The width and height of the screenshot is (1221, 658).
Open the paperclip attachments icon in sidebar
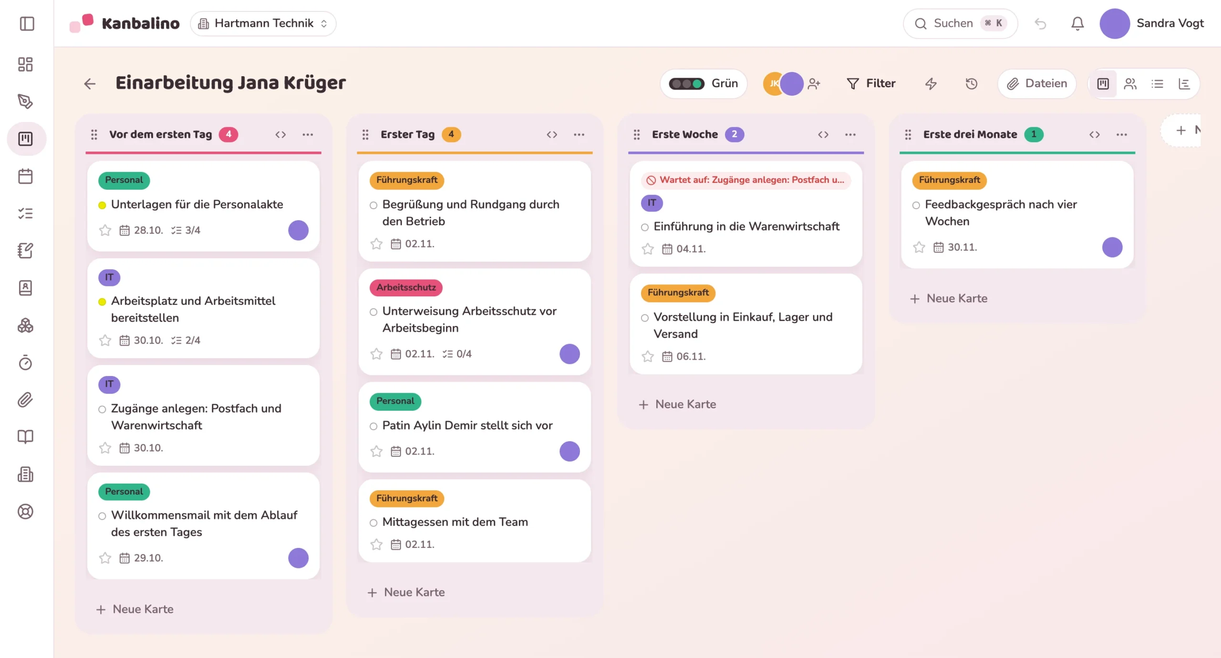[x=25, y=400]
